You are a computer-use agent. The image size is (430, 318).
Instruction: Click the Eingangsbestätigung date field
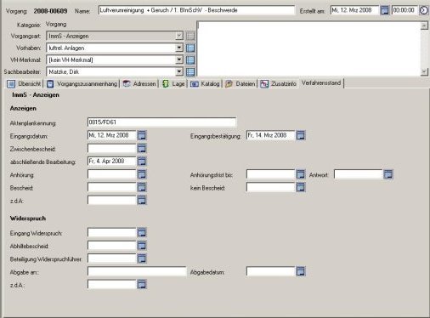(x=271, y=135)
